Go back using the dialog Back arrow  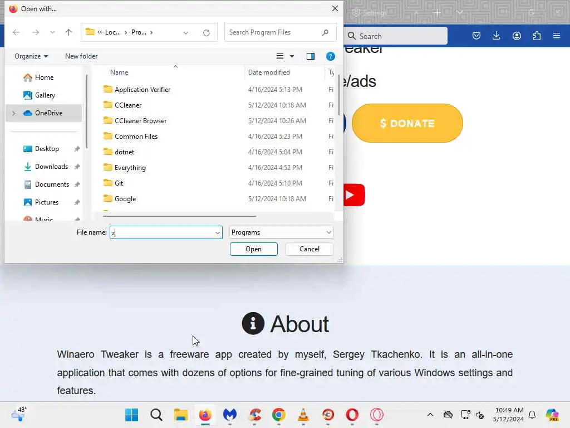coord(16,32)
